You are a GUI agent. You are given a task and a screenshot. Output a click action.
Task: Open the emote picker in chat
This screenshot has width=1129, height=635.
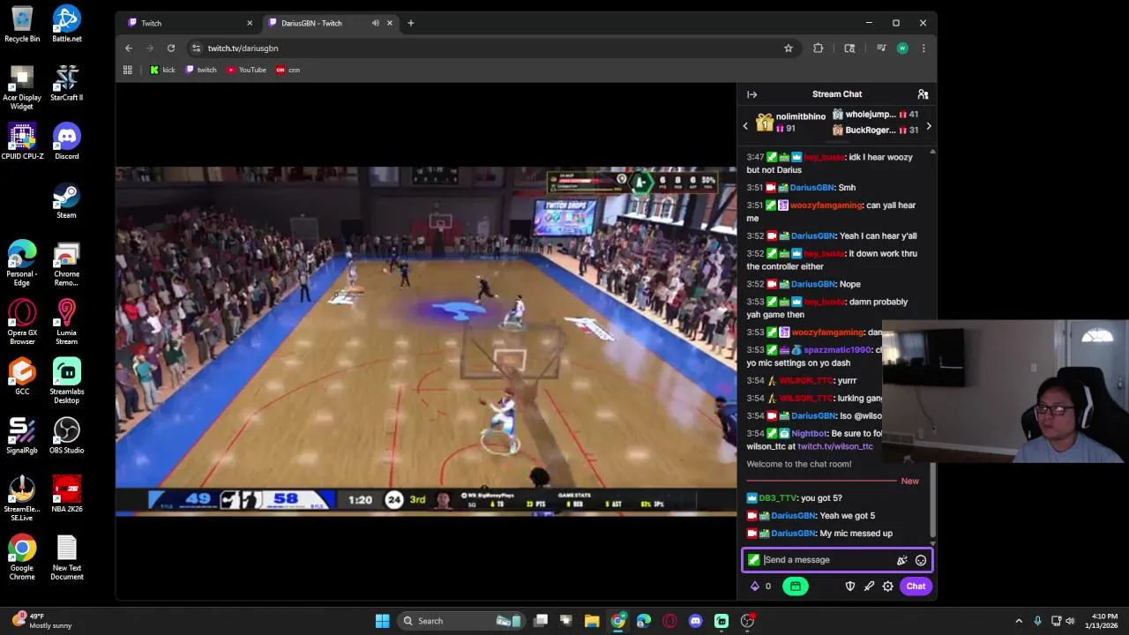921,560
